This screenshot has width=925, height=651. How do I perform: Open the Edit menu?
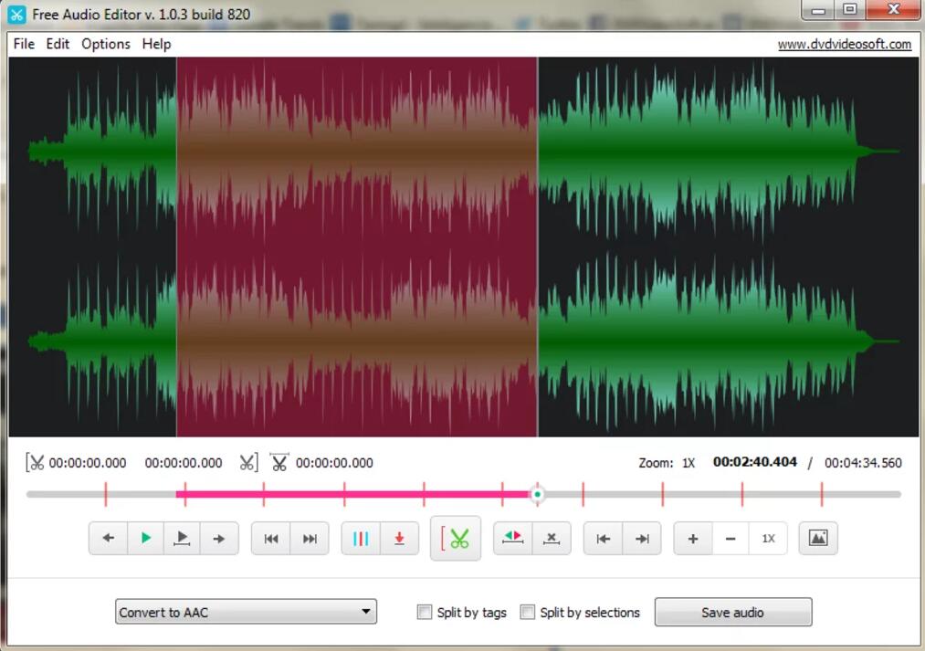pos(58,44)
